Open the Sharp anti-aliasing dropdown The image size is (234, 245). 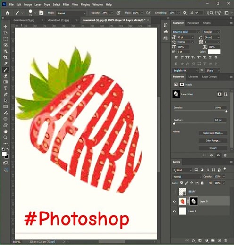coord(213,71)
